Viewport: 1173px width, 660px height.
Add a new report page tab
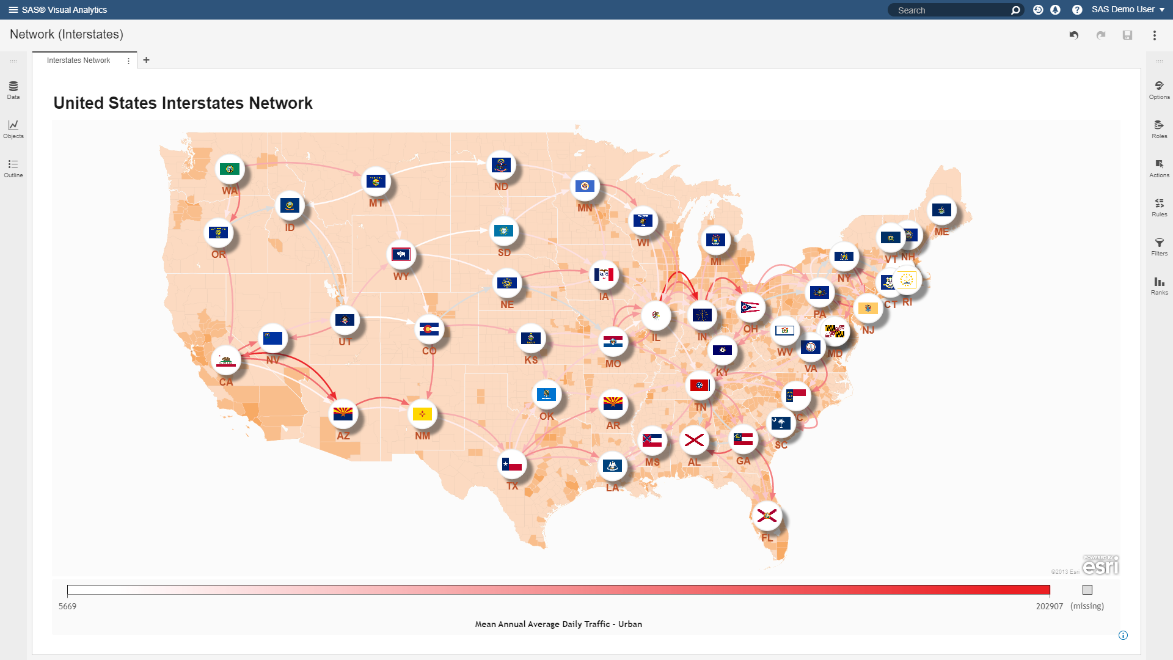[146, 60]
